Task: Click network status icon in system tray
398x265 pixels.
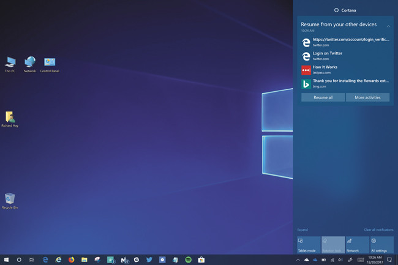Action: click(x=332, y=259)
